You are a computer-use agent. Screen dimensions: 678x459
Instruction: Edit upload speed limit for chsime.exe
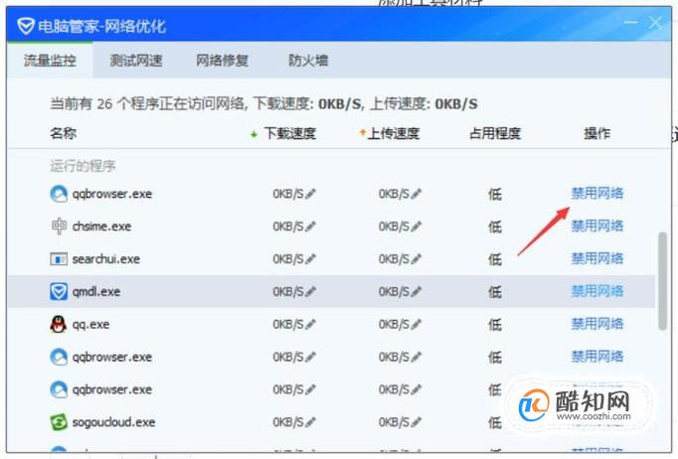pyautogui.click(x=416, y=227)
